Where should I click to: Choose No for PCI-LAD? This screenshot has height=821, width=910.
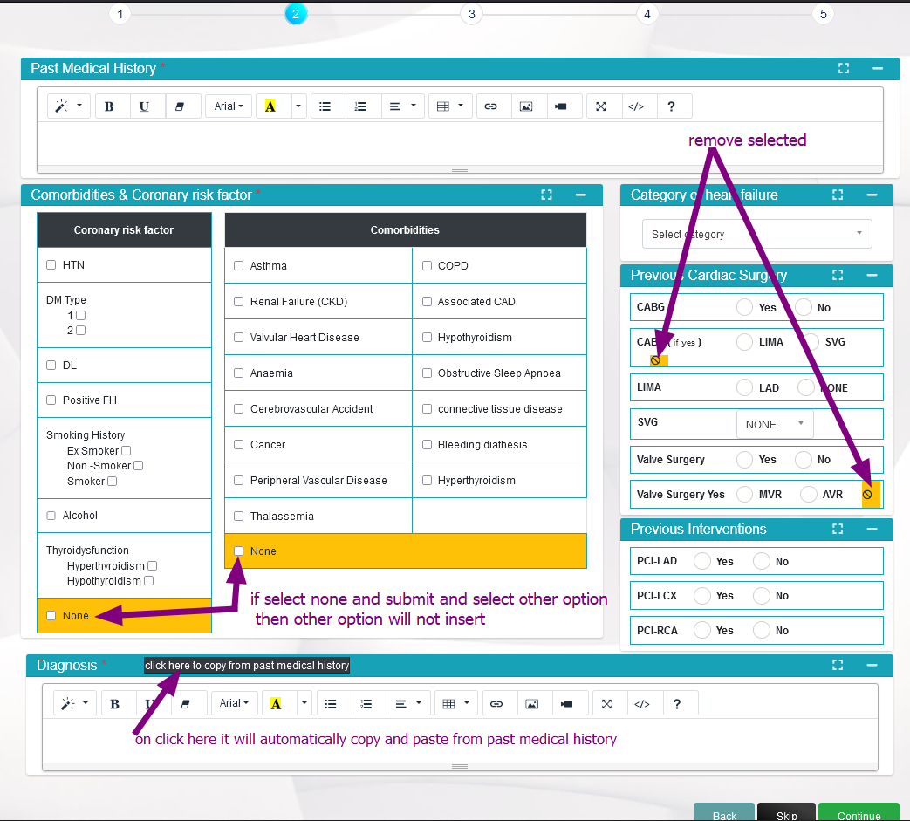(762, 561)
